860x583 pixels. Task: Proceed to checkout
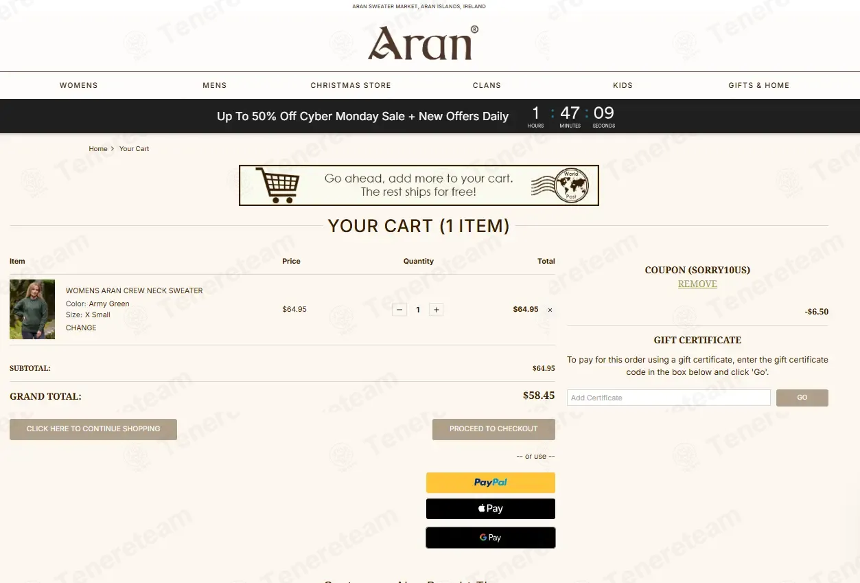pyautogui.click(x=493, y=429)
